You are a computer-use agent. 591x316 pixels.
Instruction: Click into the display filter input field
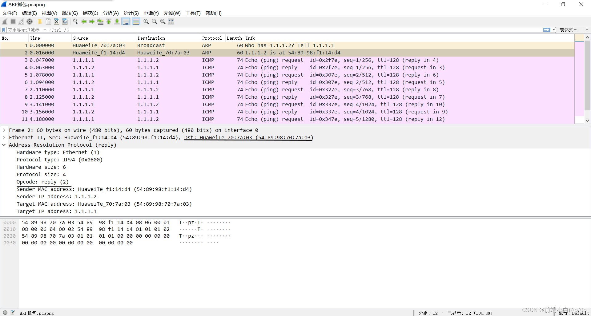pos(274,30)
